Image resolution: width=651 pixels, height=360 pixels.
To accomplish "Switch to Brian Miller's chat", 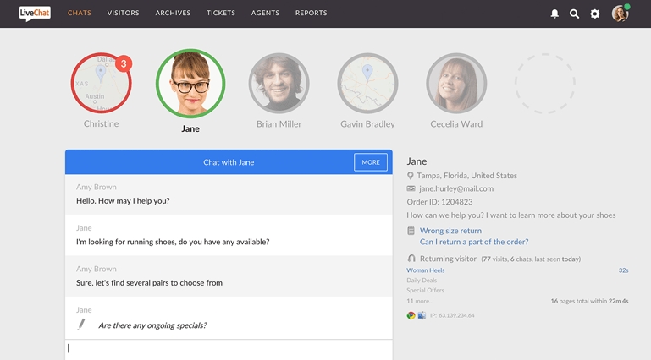I will coord(279,84).
